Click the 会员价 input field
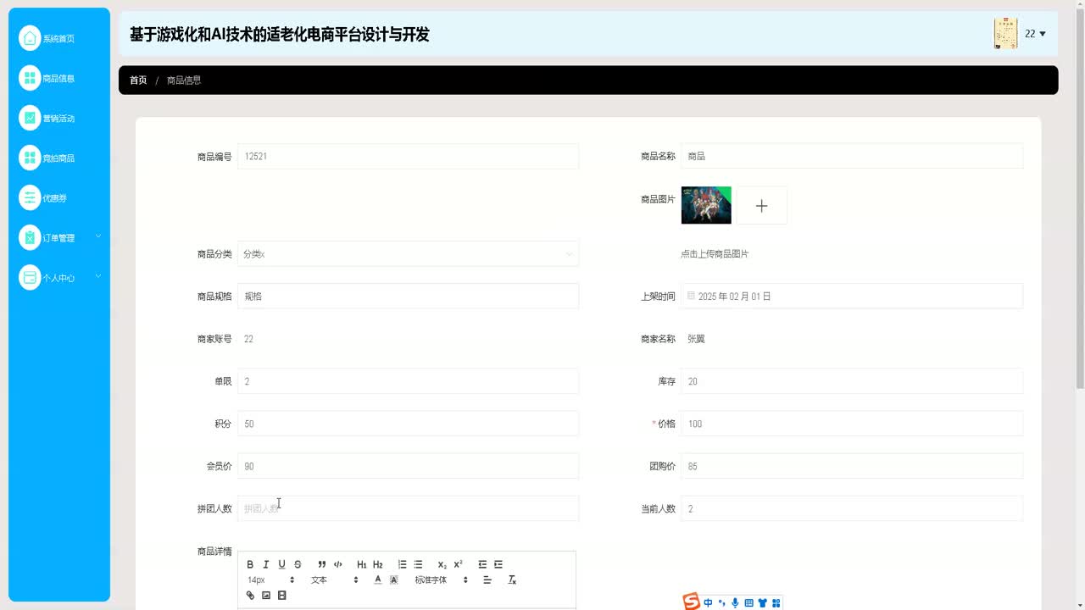The width and height of the screenshot is (1085, 610). pyautogui.click(x=408, y=465)
